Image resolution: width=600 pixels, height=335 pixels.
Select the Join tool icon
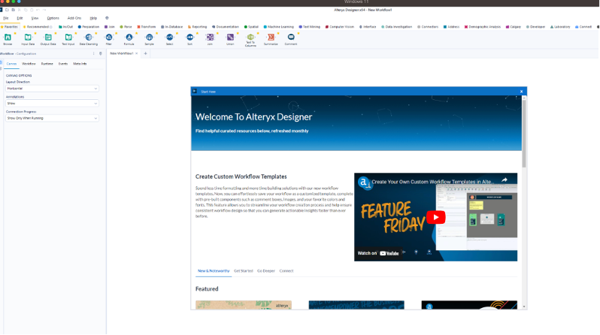[210, 37]
